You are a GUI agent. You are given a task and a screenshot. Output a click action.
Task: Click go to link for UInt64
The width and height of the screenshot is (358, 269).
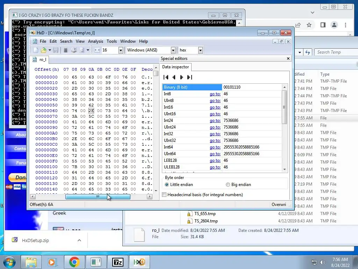[215, 154]
